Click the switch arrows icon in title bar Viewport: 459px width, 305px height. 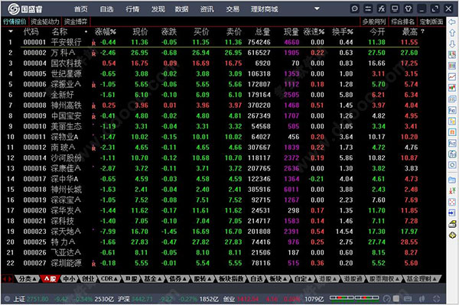[x=368, y=8]
